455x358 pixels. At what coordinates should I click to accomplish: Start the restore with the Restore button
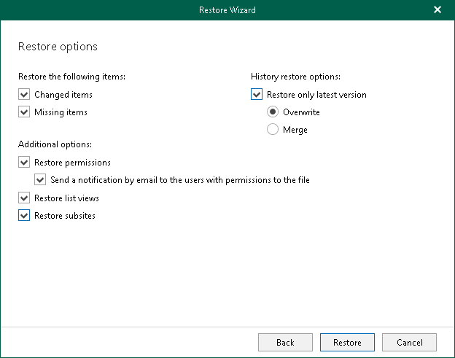click(347, 342)
